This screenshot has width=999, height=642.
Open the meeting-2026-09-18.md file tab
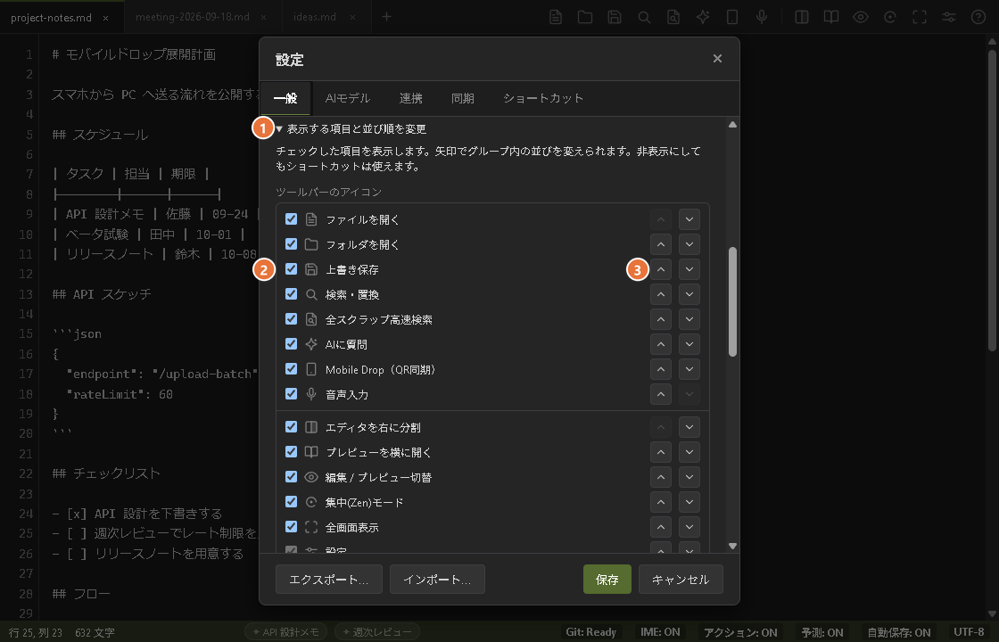(x=203, y=17)
